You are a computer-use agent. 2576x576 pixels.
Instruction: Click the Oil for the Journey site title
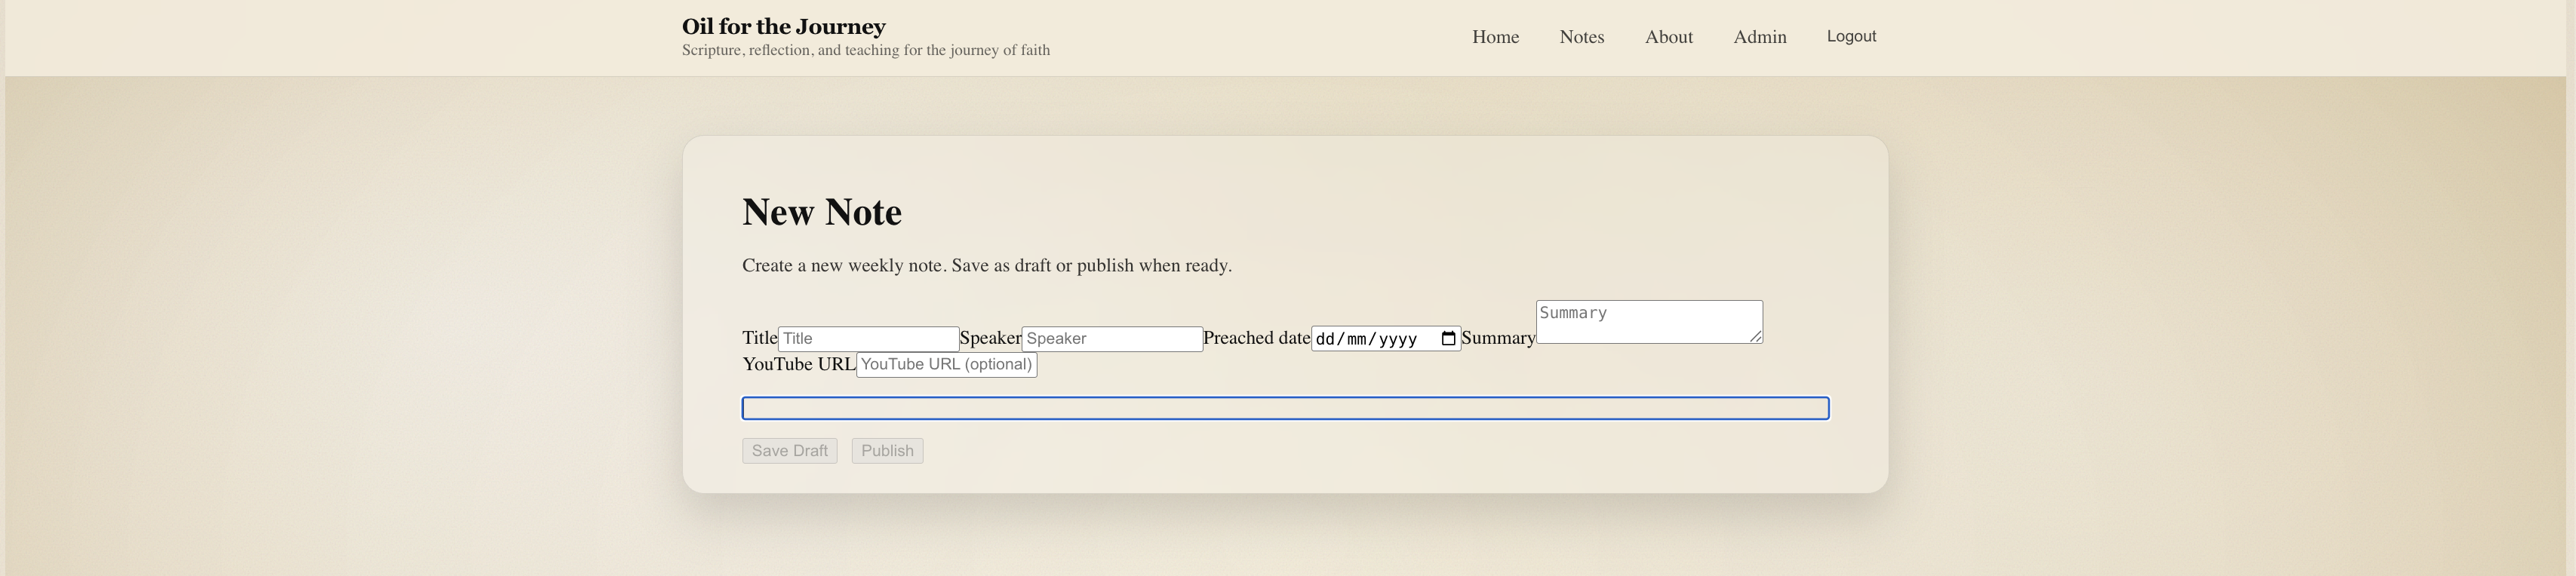[x=783, y=27]
